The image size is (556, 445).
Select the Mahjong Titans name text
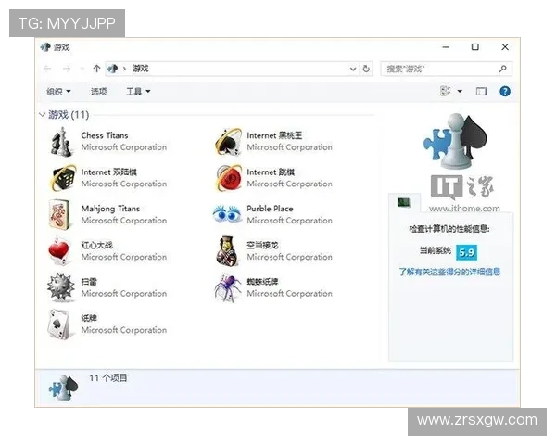click(110, 209)
